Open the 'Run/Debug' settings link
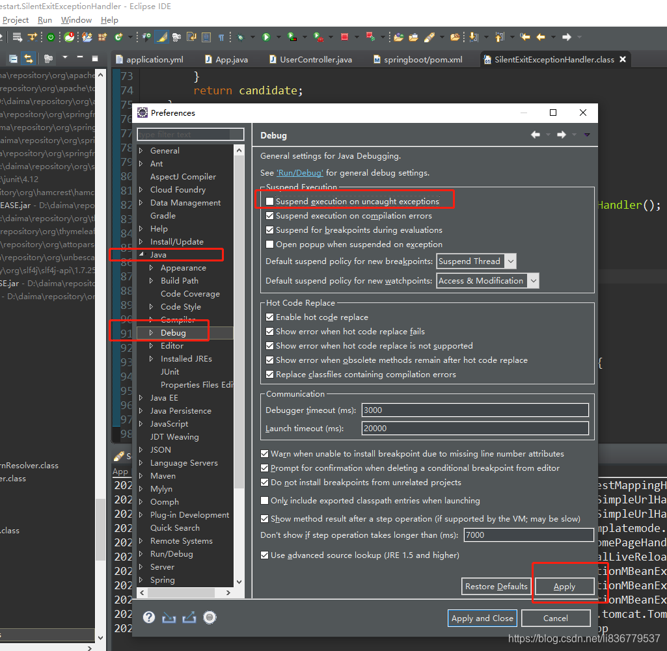This screenshot has height=651, width=667. click(300, 173)
